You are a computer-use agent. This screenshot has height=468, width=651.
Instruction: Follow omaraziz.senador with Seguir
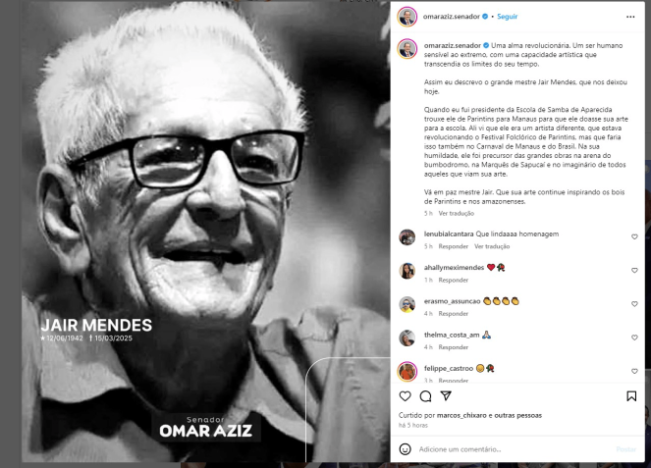pos(508,17)
